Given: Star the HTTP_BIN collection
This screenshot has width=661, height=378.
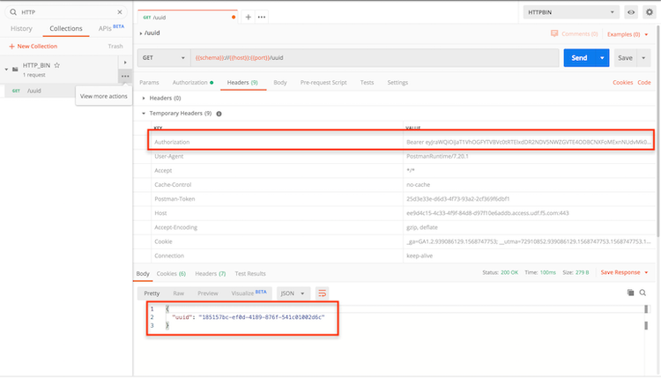Looking at the screenshot, I should coord(57,65).
